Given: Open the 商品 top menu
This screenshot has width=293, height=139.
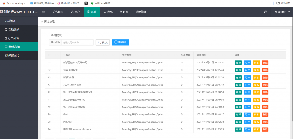Looking at the screenshot, I should pyautogui.click(x=108, y=12).
